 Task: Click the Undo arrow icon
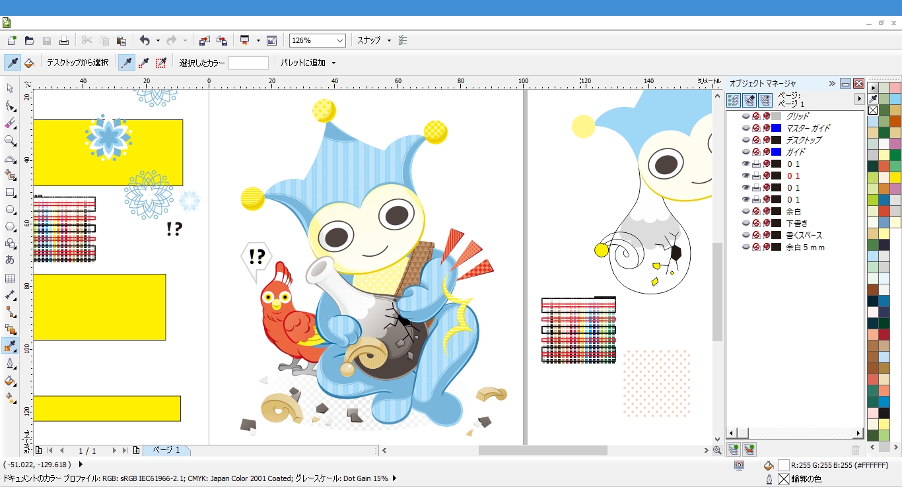coord(145,41)
